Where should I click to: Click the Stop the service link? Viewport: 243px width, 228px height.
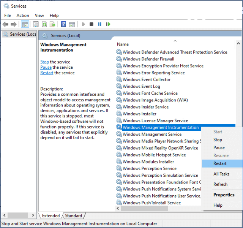pyautogui.click(x=44, y=62)
